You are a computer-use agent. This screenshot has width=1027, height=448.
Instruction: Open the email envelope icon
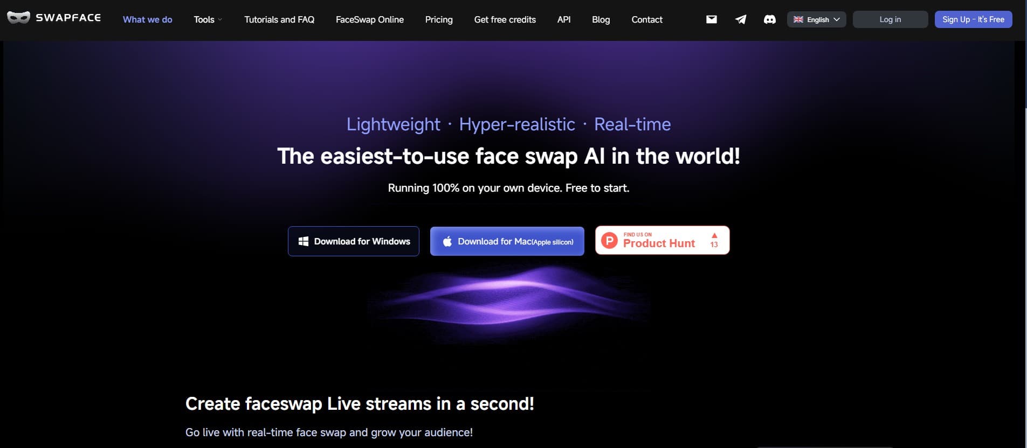[712, 19]
